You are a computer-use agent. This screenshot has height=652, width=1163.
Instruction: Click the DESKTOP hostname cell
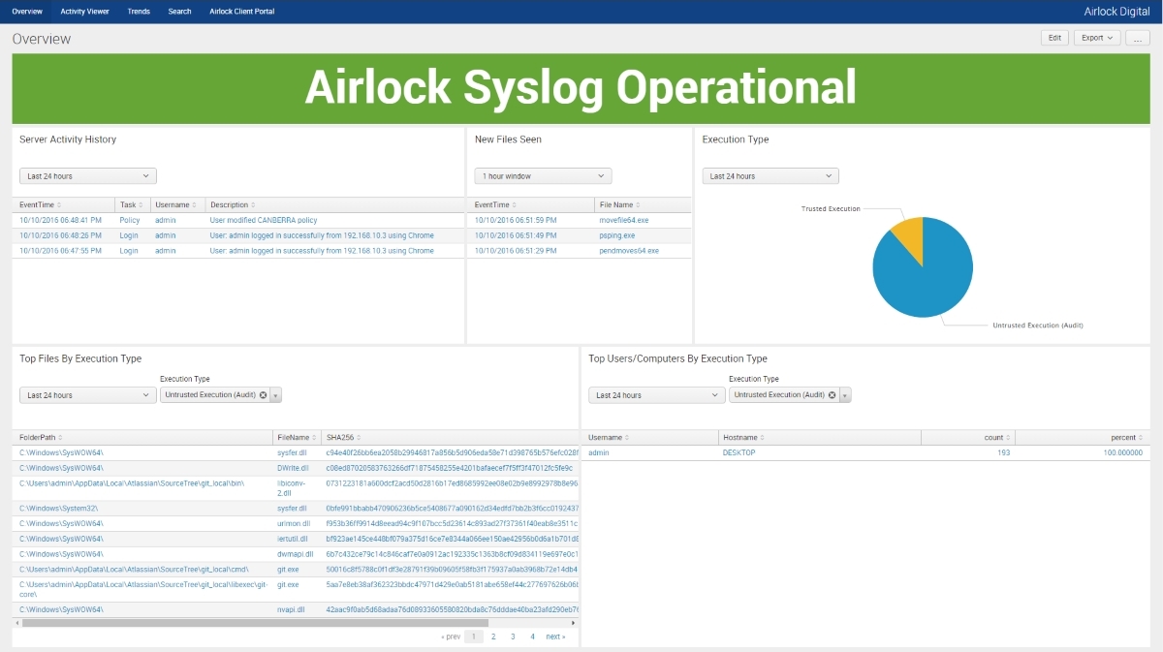(739, 452)
